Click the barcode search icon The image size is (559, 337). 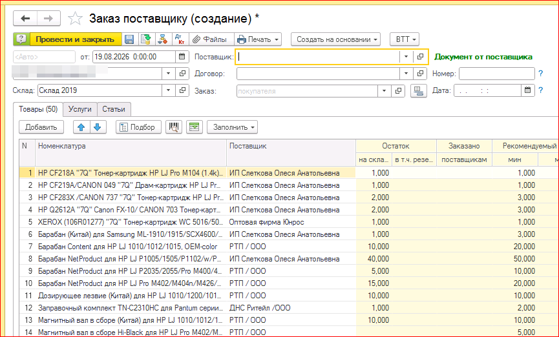(x=174, y=127)
